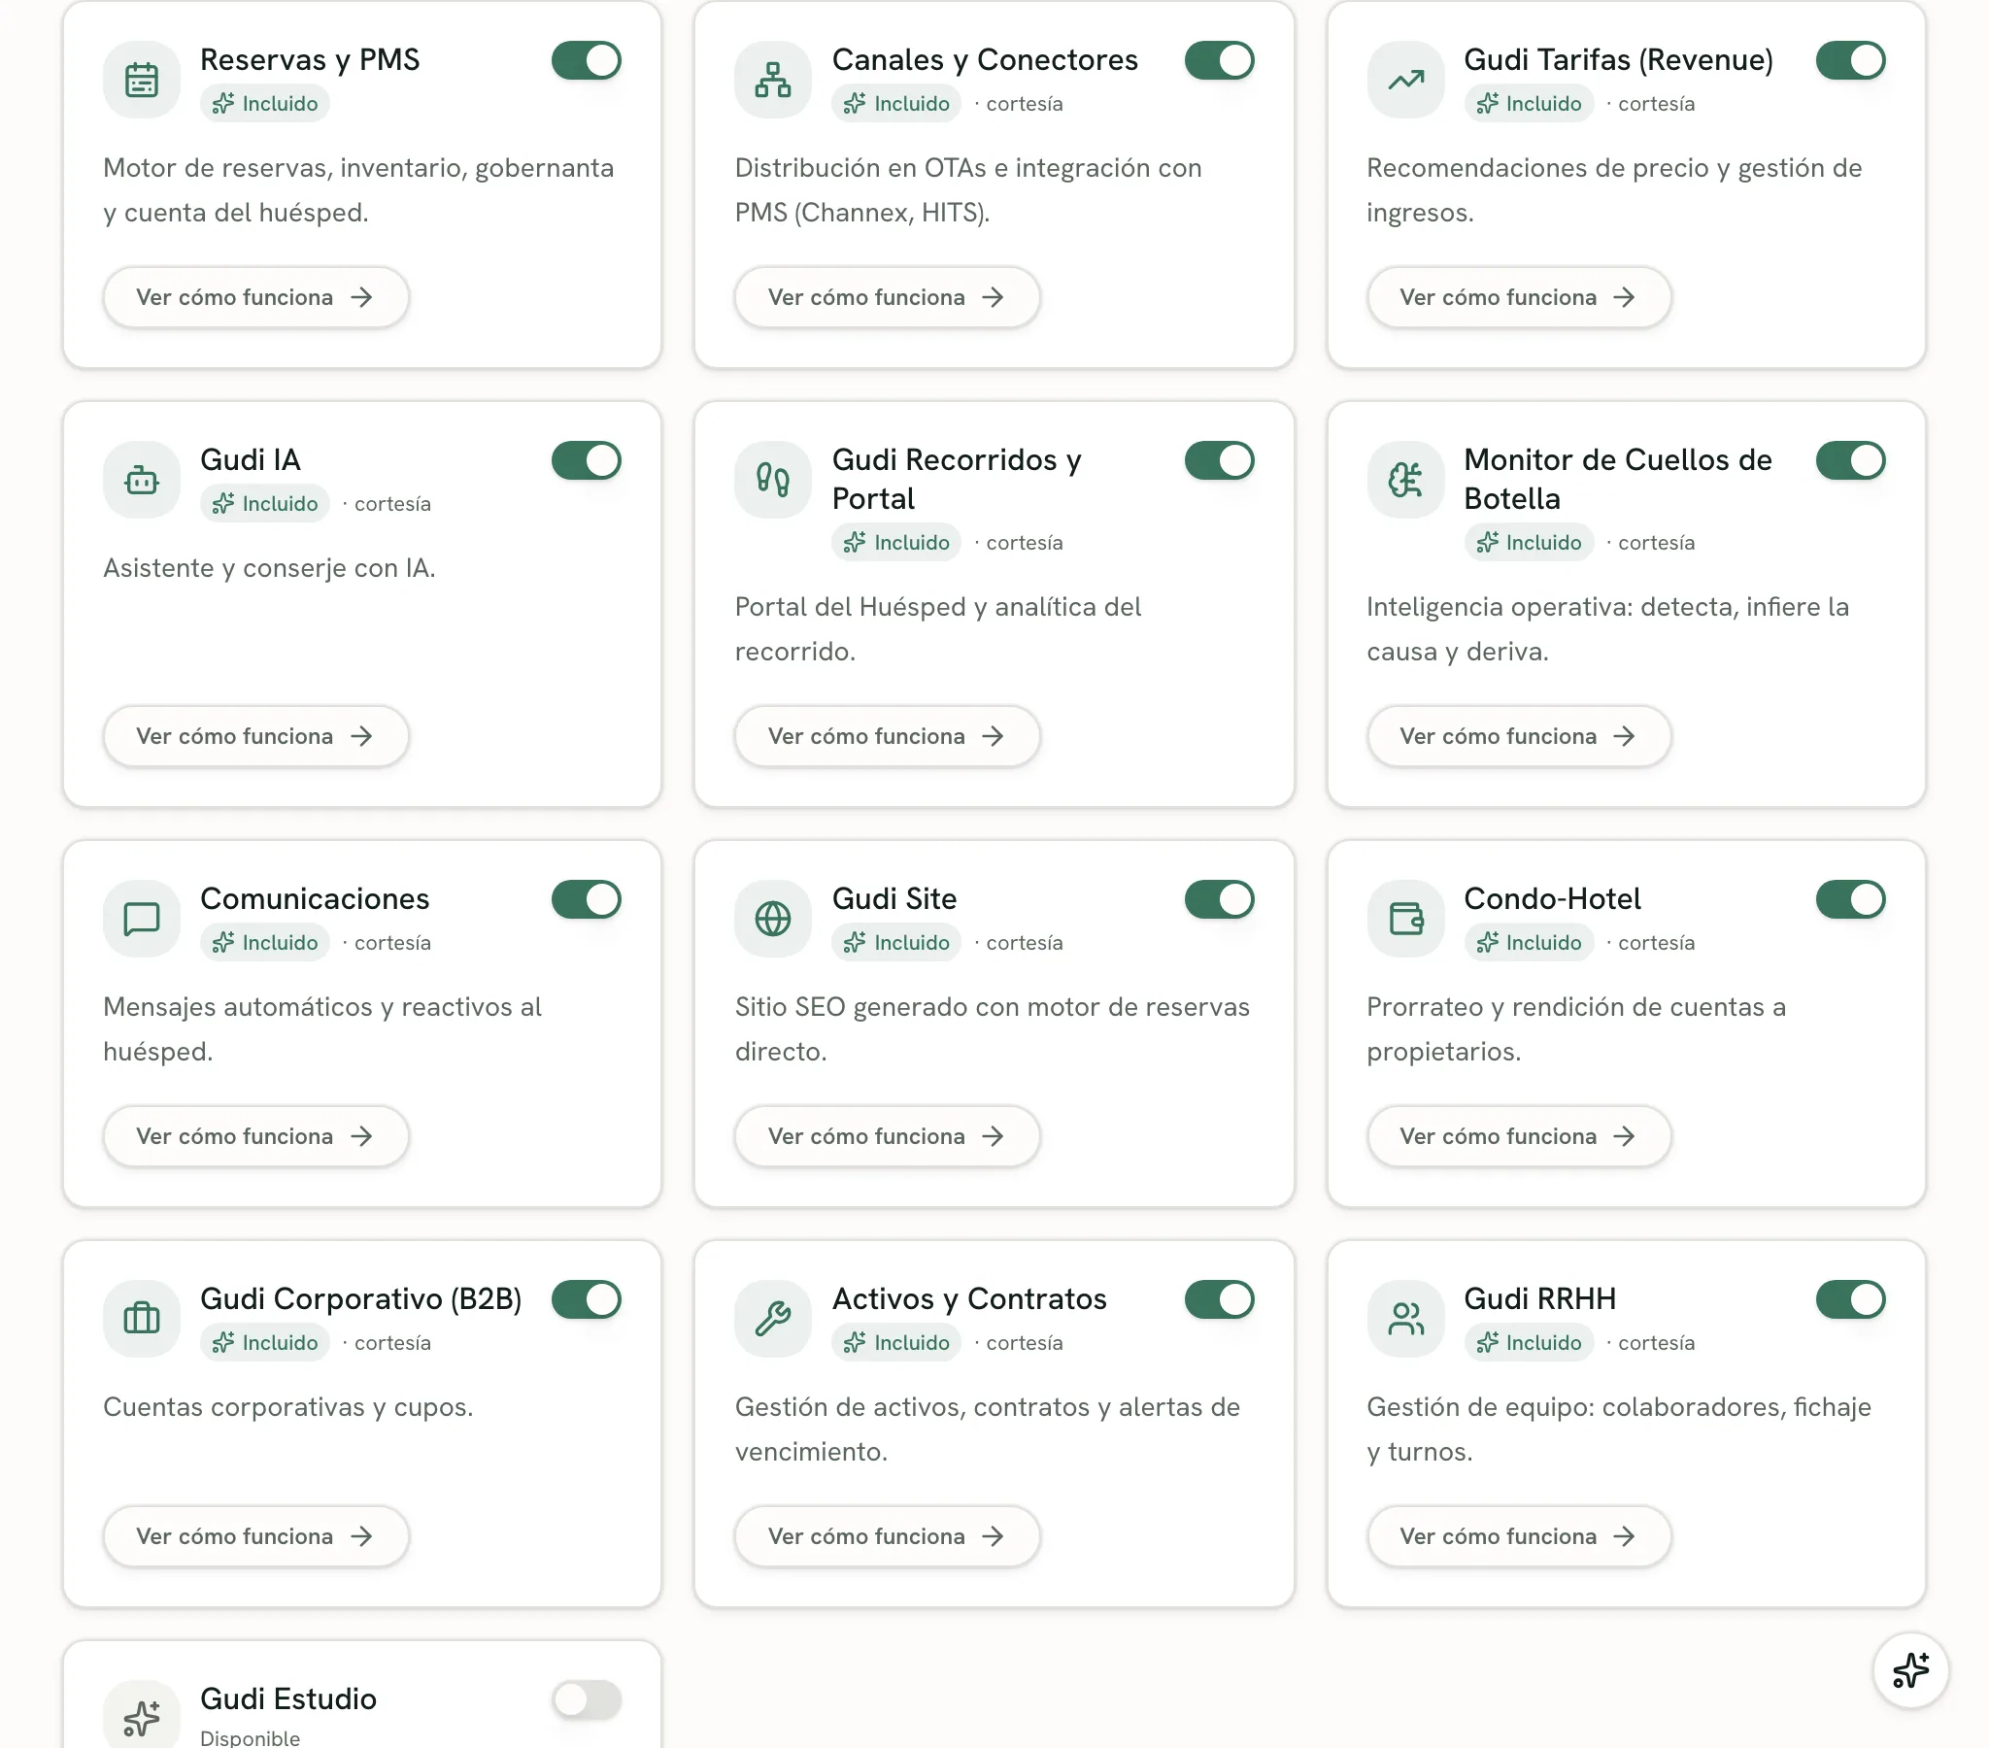Click the robot icon for Gudi IA

(141, 480)
